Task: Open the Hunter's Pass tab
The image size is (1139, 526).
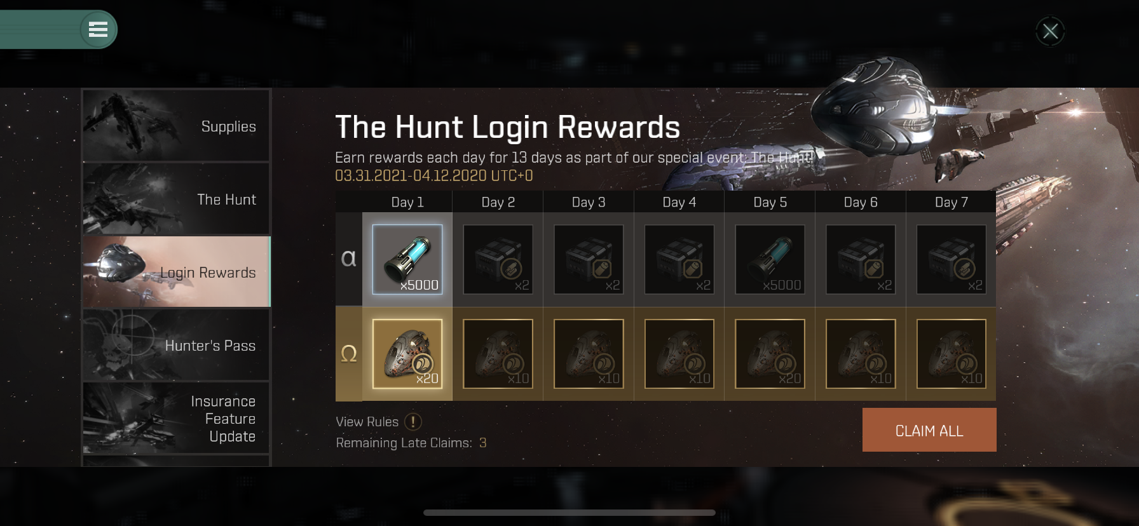Action: tap(176, 345)
